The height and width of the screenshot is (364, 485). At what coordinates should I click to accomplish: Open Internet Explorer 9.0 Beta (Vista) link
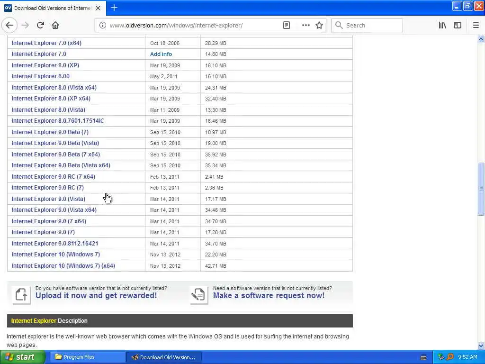pos(55,143)
